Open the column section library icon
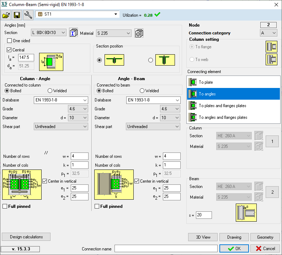This screenshot has height=255, width=282. point(259,135)
